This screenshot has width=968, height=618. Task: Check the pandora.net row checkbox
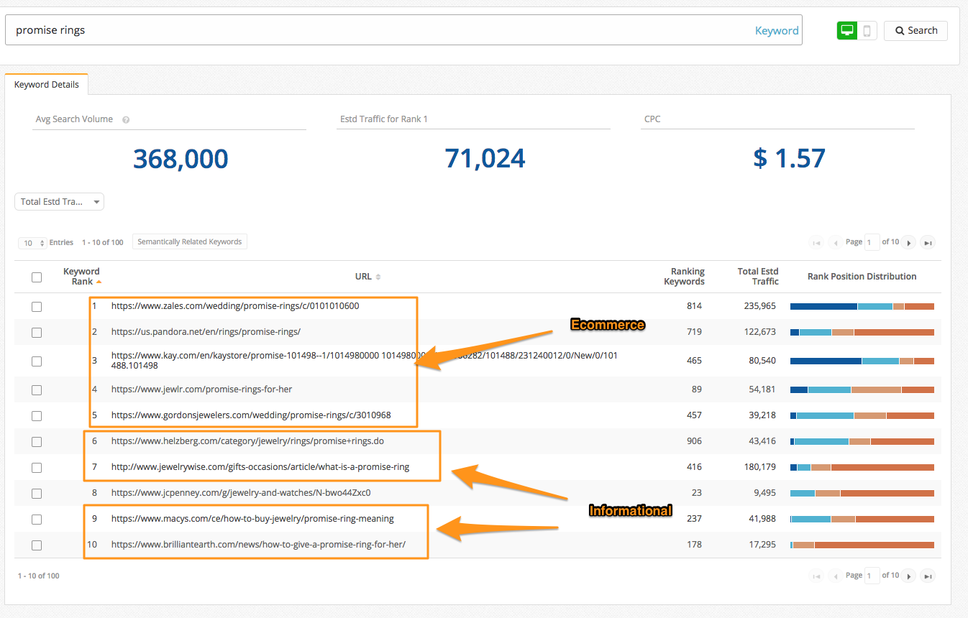click(x=37, y=333)
